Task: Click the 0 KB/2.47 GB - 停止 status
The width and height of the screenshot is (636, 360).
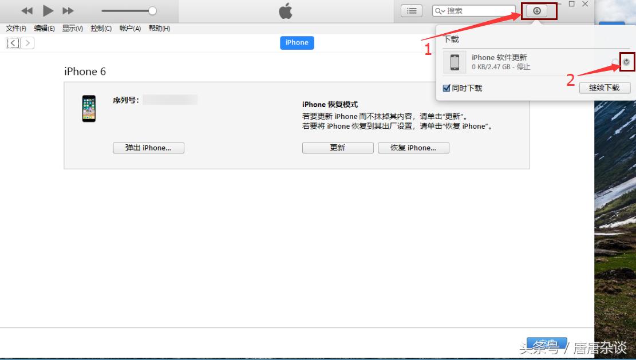Action: (x=501, y=66)
